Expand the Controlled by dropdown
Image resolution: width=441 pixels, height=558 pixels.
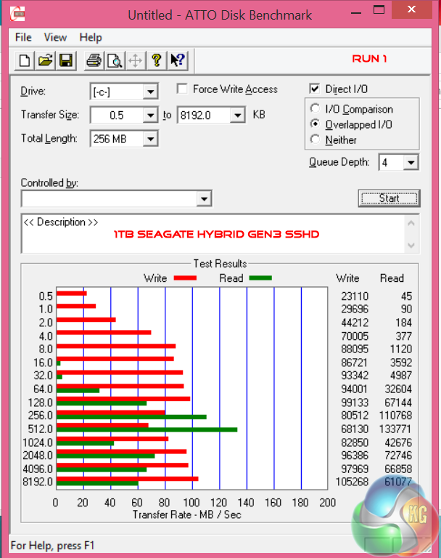point(204,198)
